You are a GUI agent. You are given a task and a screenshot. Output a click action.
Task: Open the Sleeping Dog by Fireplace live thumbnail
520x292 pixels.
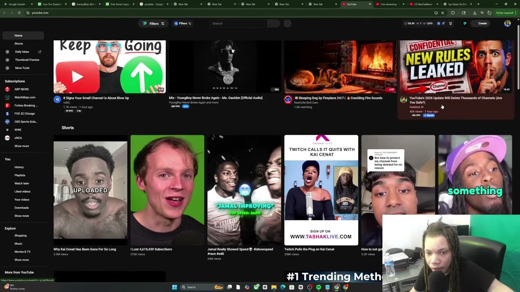(x=340, y=67)
